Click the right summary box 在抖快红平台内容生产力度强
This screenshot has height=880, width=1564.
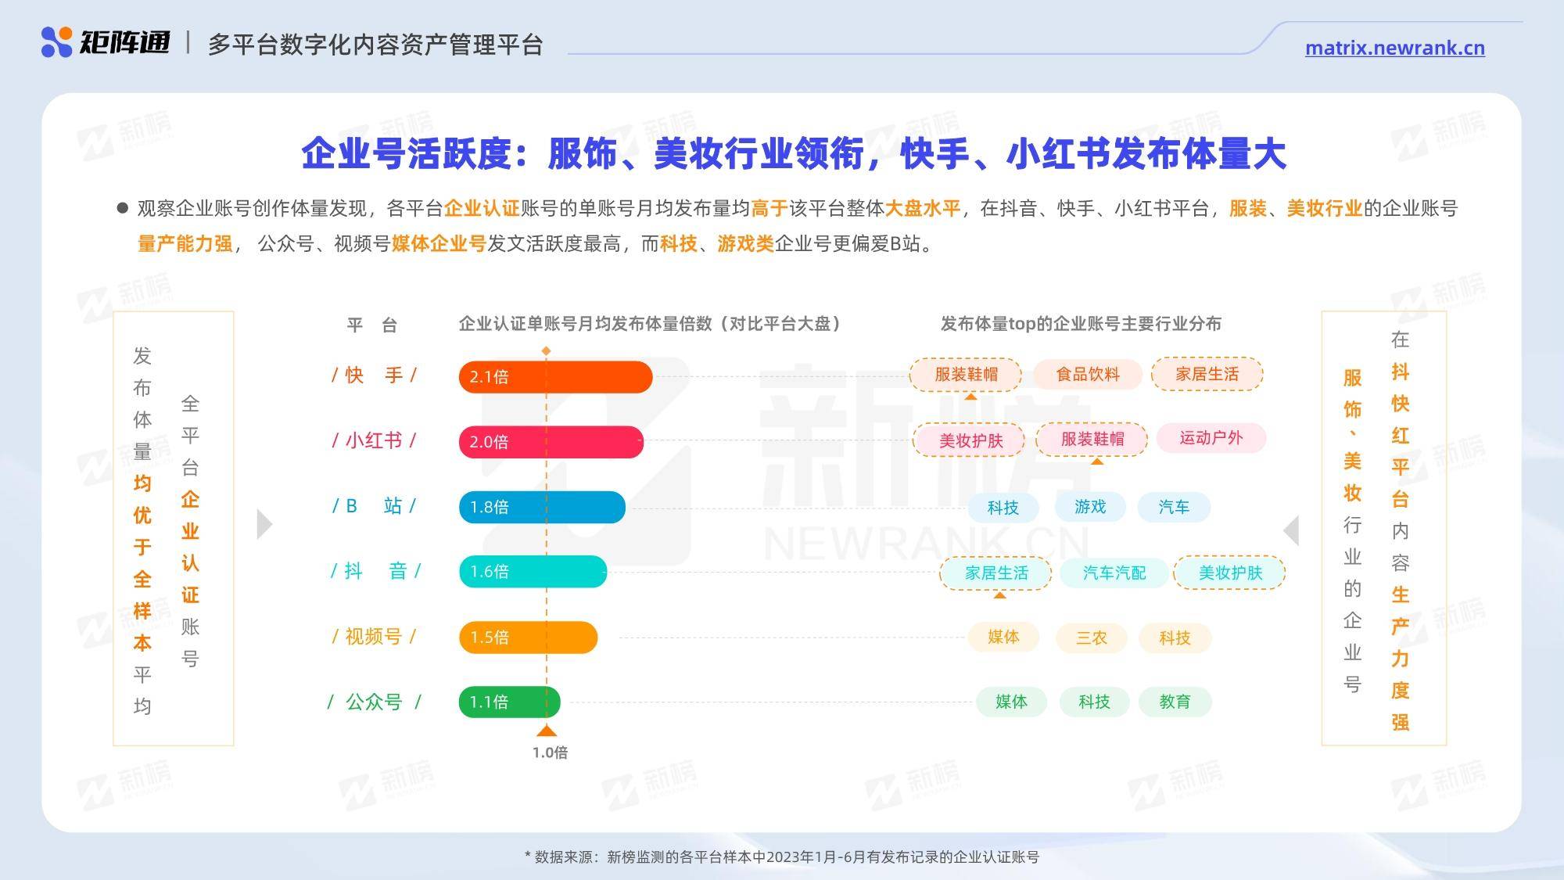[x=1384, y=529]
